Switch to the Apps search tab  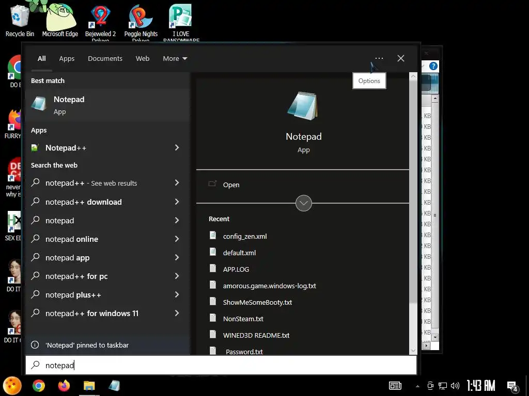coord(67,59)
